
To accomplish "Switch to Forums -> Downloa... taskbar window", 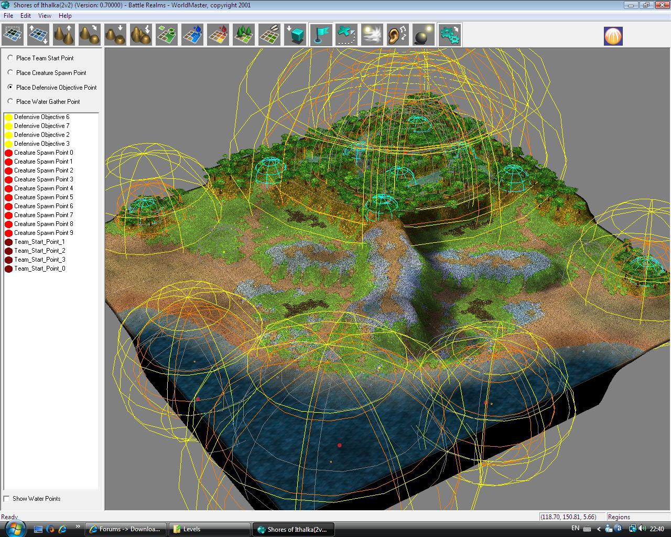I will [126, 529].
